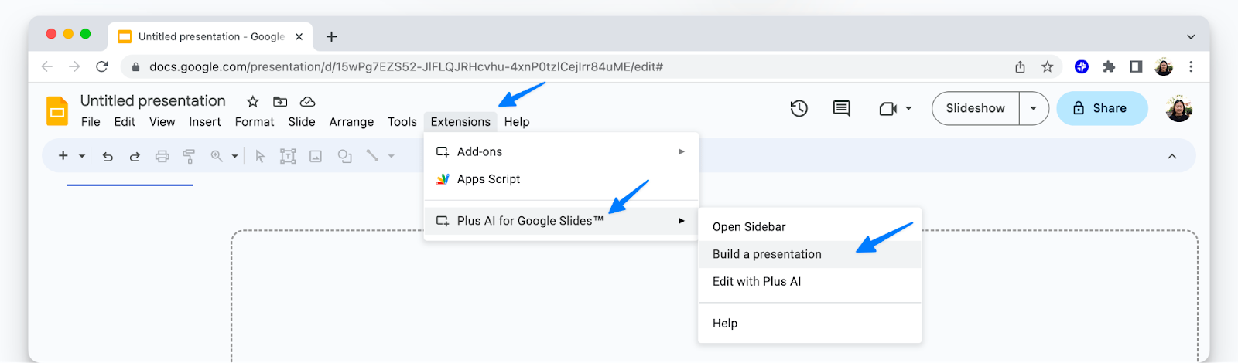Open the line type dropdown arrow

(392, 156)
